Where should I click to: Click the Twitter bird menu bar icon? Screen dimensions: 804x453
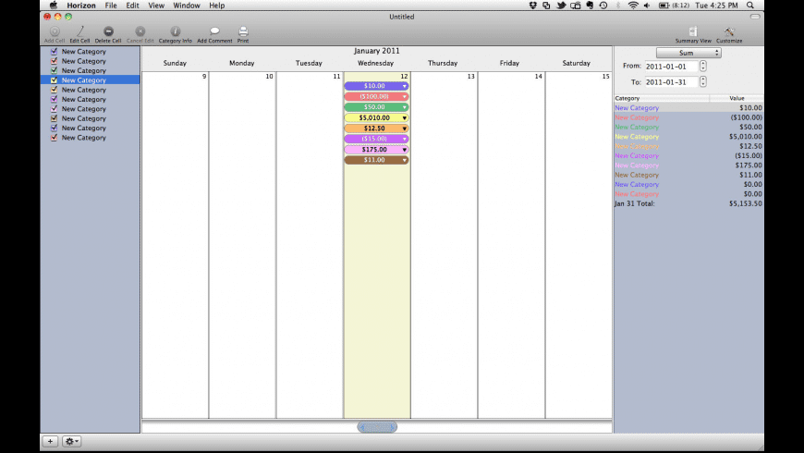[562, 6]
